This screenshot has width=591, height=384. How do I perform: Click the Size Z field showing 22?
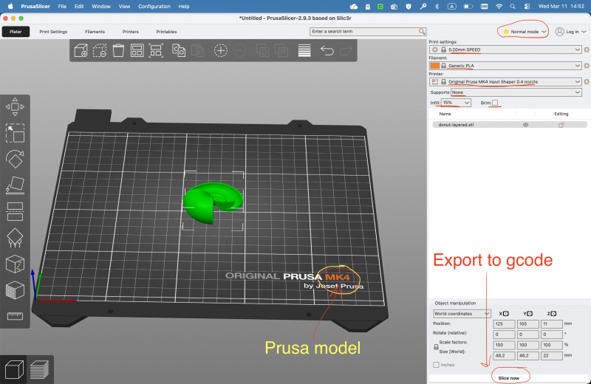(551, 355)
